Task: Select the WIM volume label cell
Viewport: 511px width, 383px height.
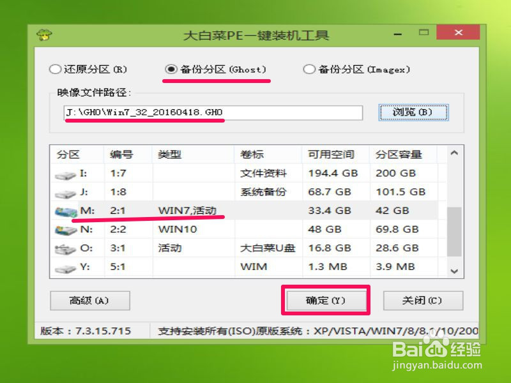Action: 254,267
